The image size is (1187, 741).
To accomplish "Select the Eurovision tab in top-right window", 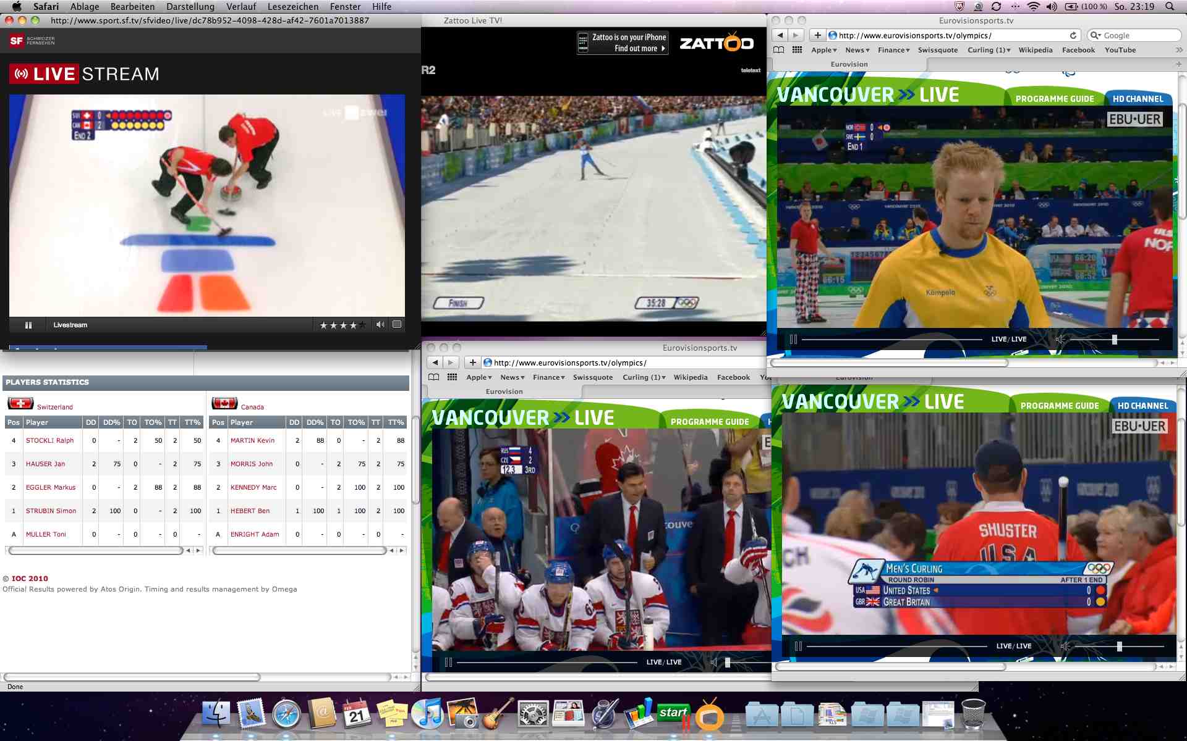I will 849,64.
